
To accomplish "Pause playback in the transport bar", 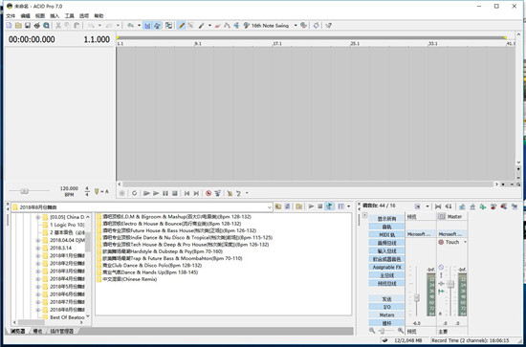I will pyautogui.click(x=165, y=193).
